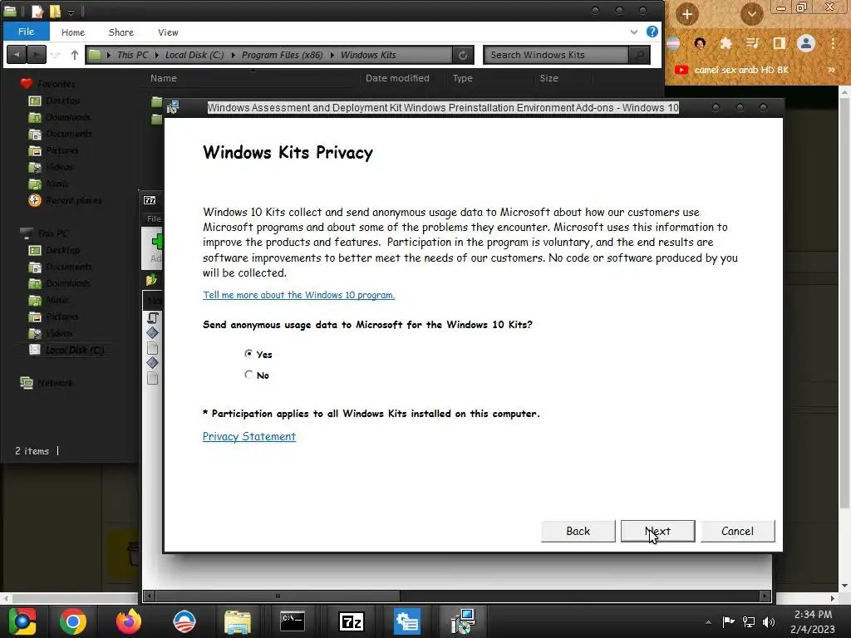
Task: Go back in Explorer navigation
Action: coord(17,54)
